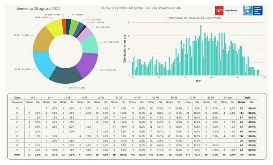Click the SST Servizio Sanitario logo
Image resolution: width=273 pixels, height=165 pixels.
pos(253,10)
